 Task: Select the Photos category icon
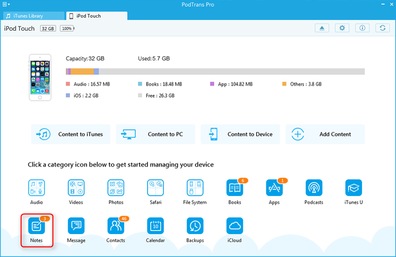116,188
